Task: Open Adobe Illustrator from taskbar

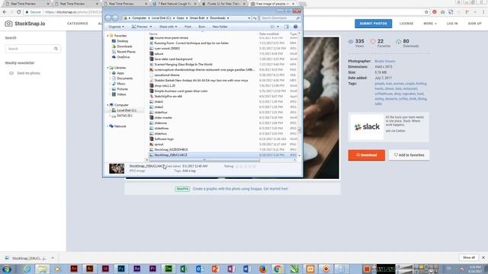Action: pyautogui.click(x=90, y=269)
